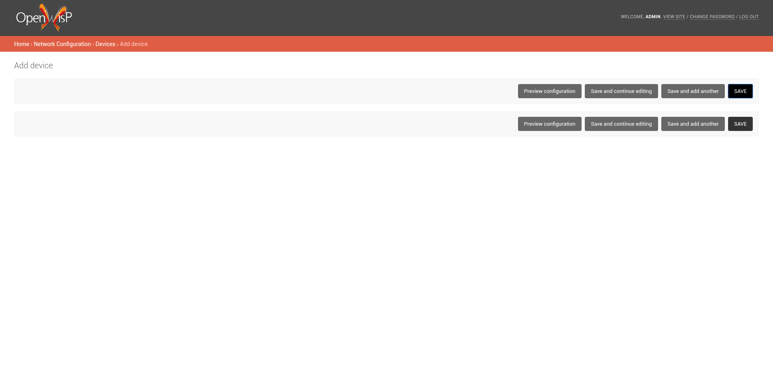Click Save and add another in bottom row
The height and width of the screenshot is (369, 773).
692,124
